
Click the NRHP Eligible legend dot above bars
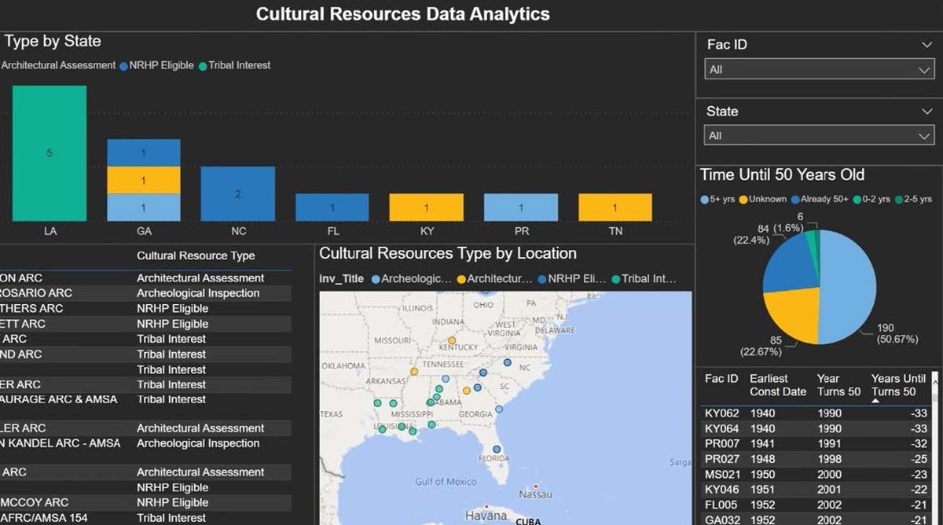pos(123,66)
